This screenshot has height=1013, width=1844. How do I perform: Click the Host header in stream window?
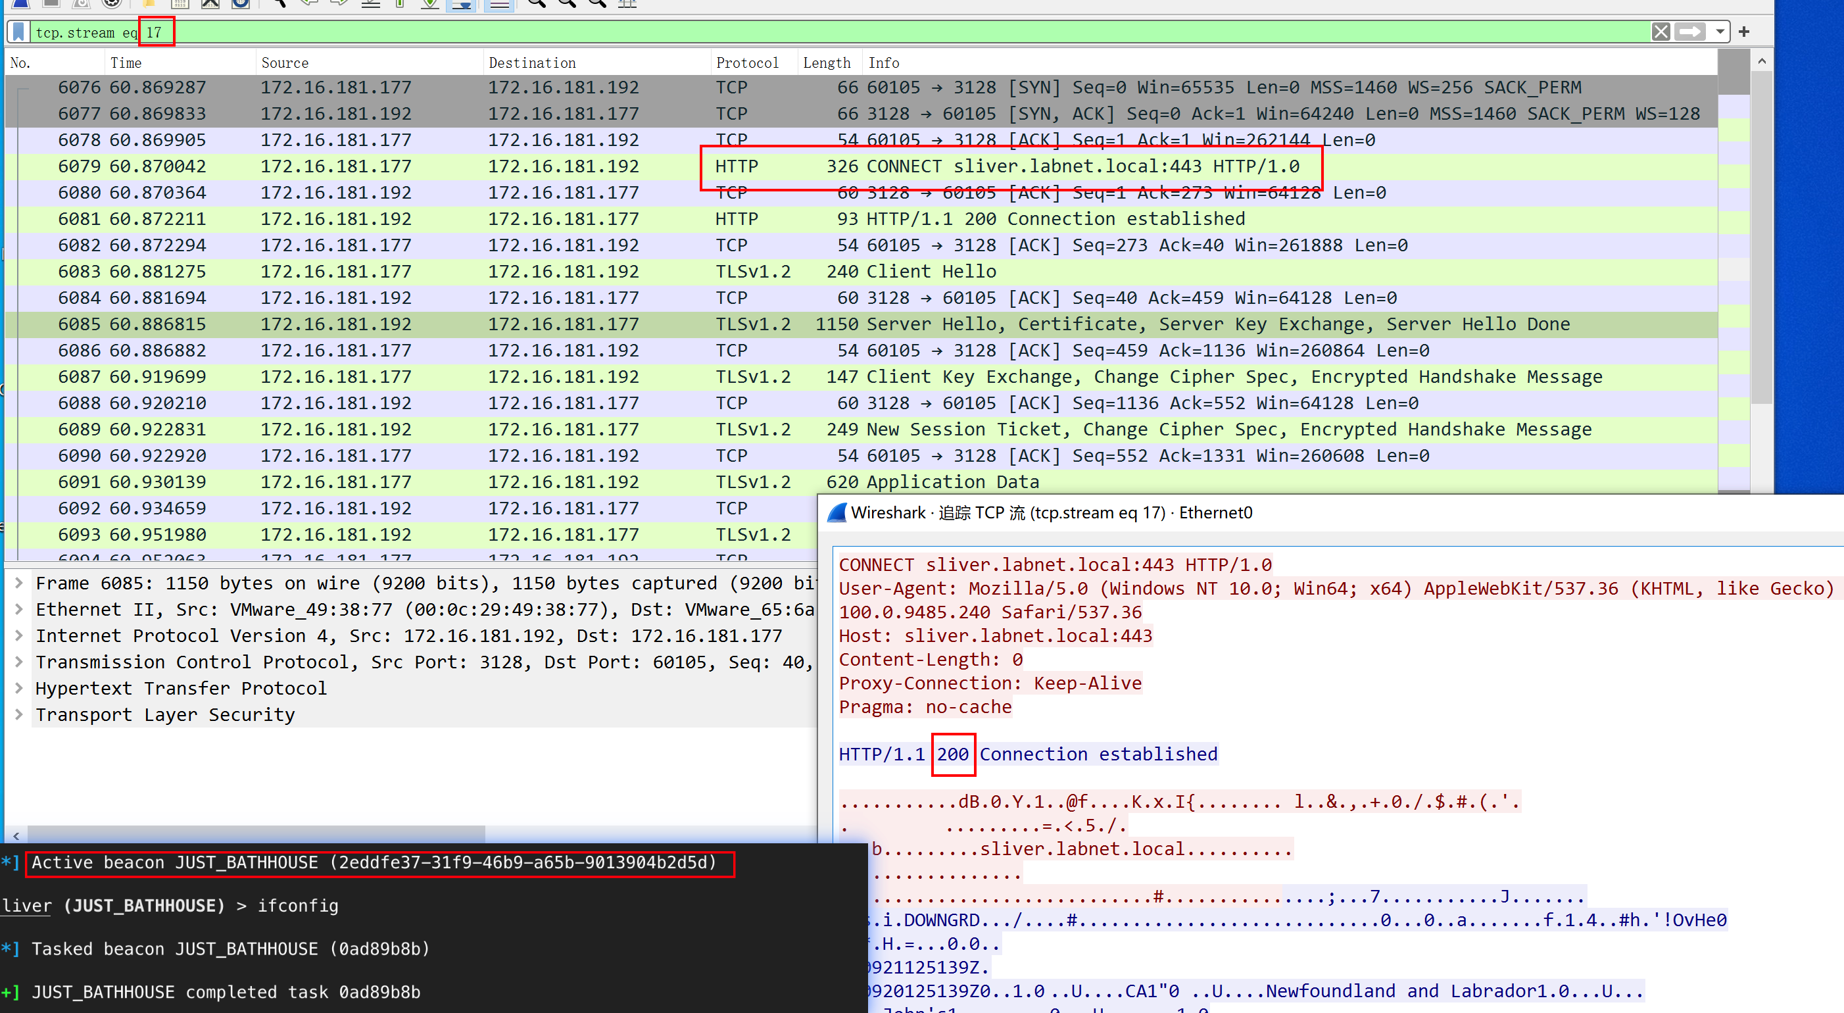click(996, 635)
